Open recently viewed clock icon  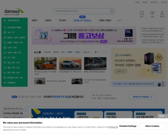pyautogui.click(x=142, y=13)
